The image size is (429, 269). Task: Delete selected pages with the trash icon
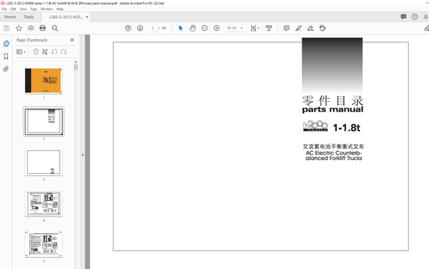click(x=36, y=52)
